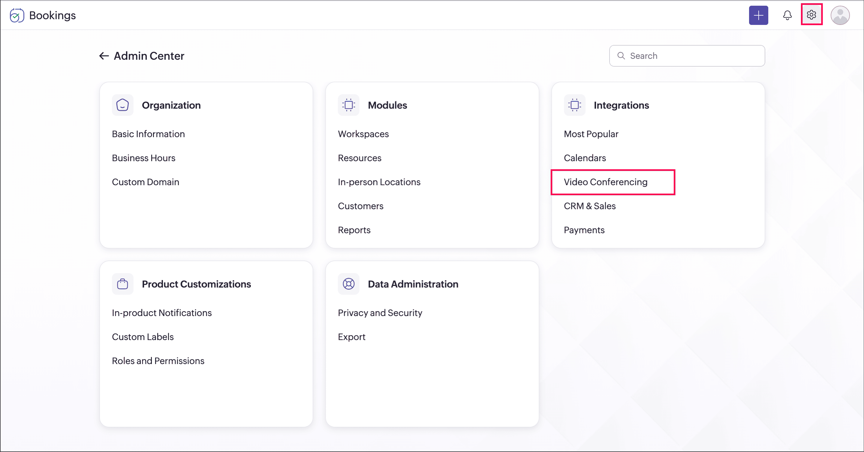Screen dimensions: 864x452
Task: Open Video Conferencing integrations
Action: tap(605, 182)
